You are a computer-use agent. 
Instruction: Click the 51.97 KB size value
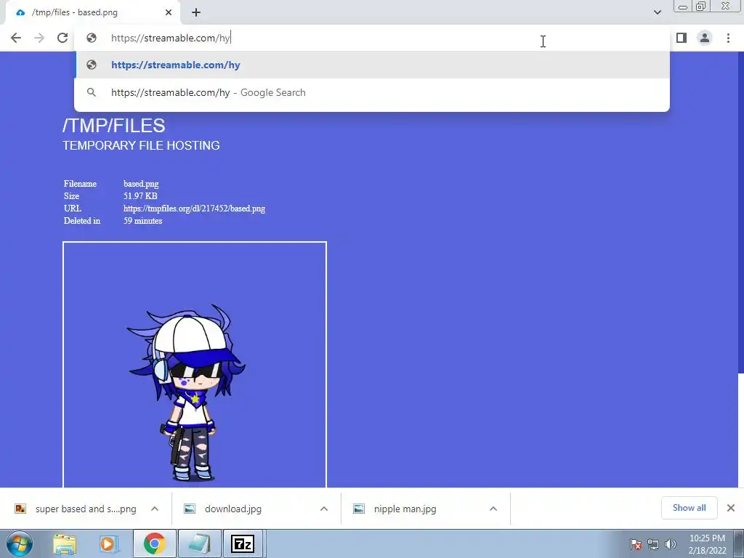click(x=140, y=196)
